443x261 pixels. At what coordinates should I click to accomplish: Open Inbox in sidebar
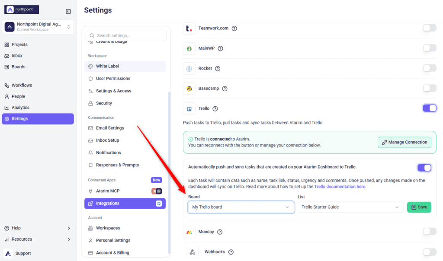click(x=38, y=56)
